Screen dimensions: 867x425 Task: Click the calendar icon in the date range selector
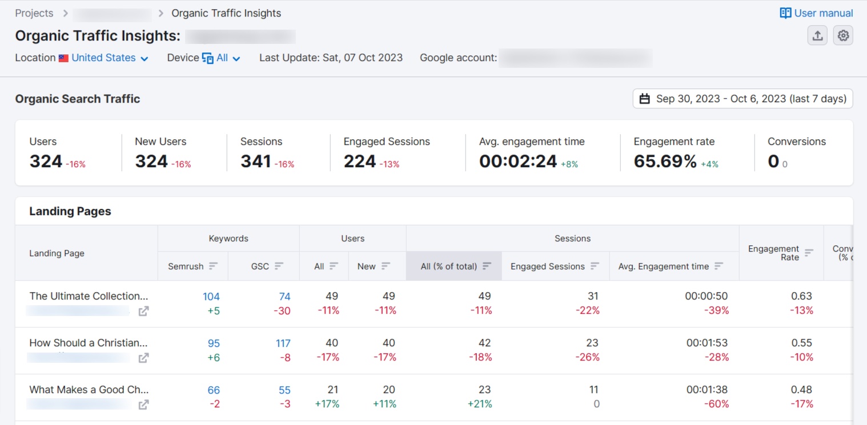pos(645,98)
